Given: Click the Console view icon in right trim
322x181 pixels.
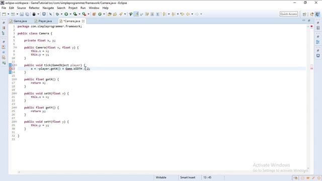Looking at the screenshot, I should point(318,56).
